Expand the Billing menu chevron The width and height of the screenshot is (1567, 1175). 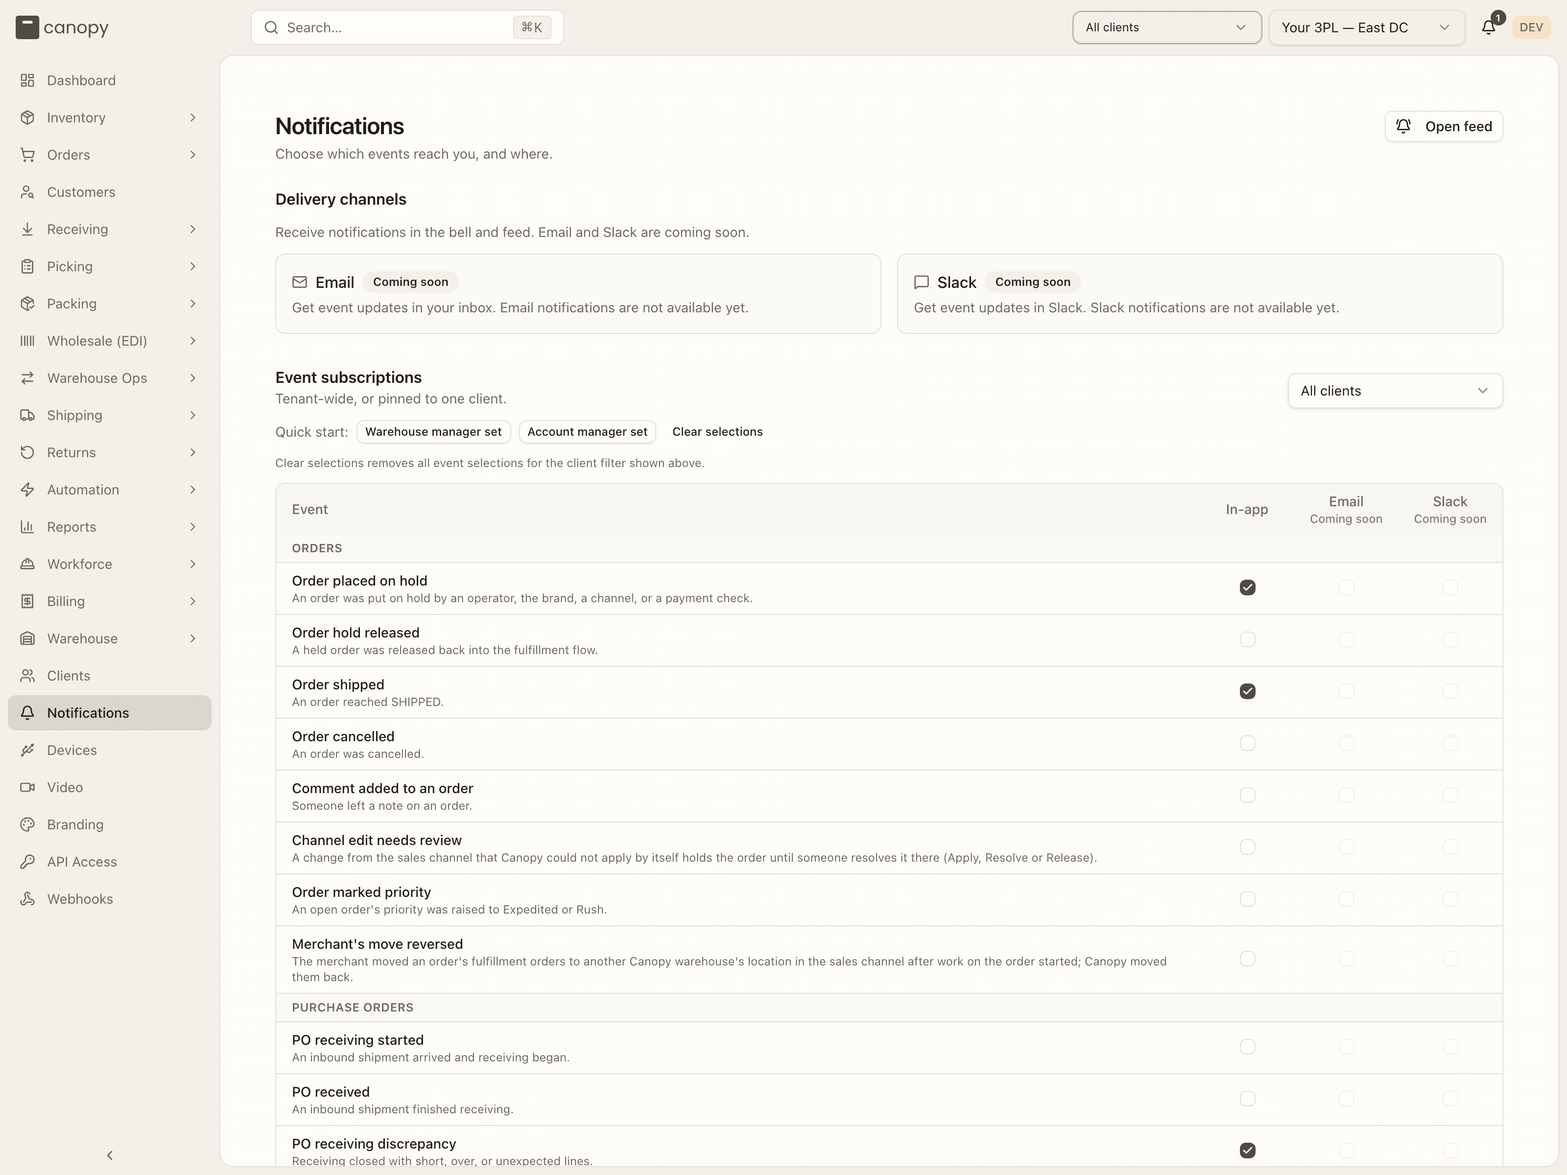click(x=192, y=601)
